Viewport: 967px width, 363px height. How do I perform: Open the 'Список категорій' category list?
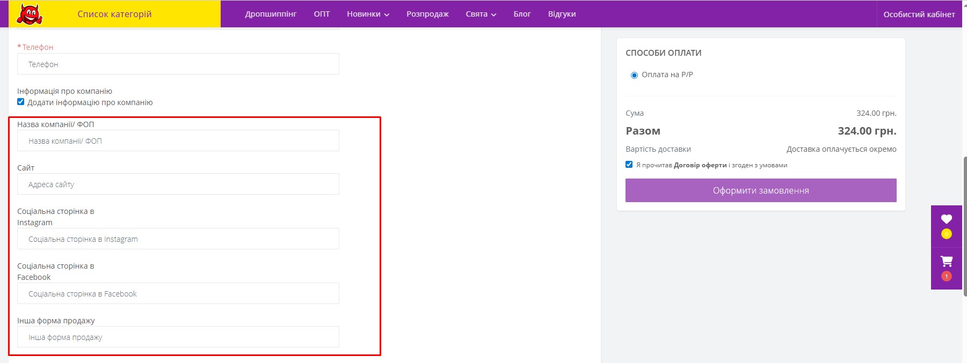point(114,14)
